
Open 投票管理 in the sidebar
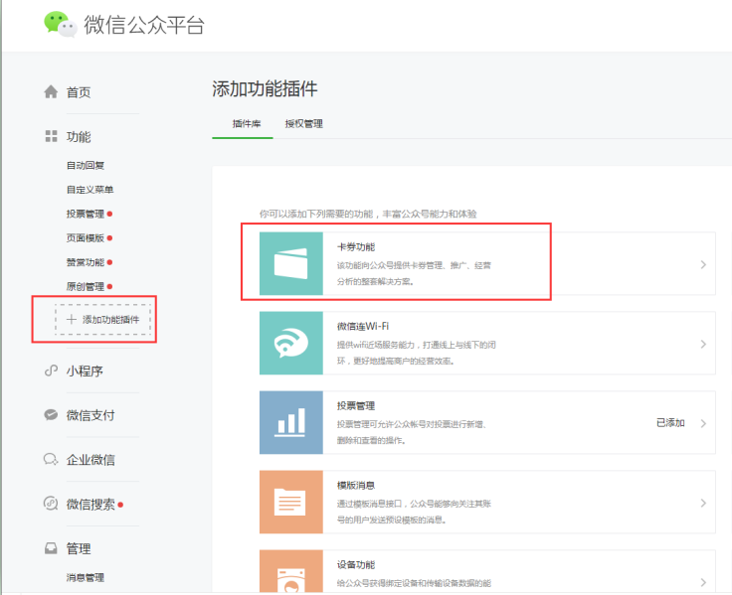(86, 214)
